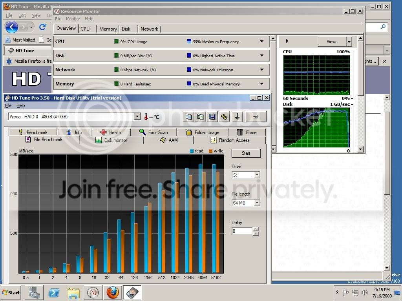Toggle the read legend in benchmark chart
The width and height of the screenshot is (402, 301).
point(191,151)
